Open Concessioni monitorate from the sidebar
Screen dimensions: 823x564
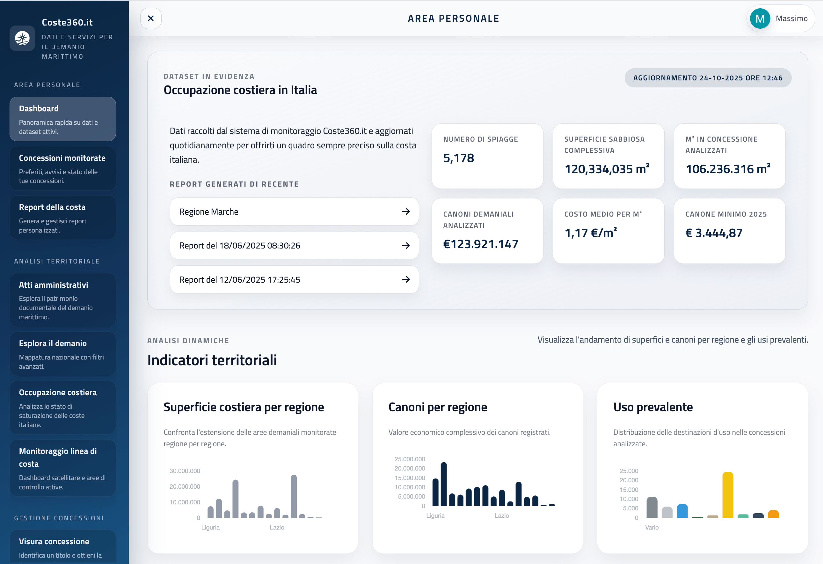[x=63, y=168]
